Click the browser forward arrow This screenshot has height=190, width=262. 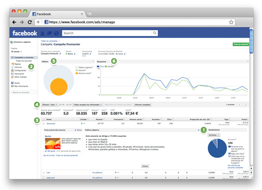[x=22, y=22]
